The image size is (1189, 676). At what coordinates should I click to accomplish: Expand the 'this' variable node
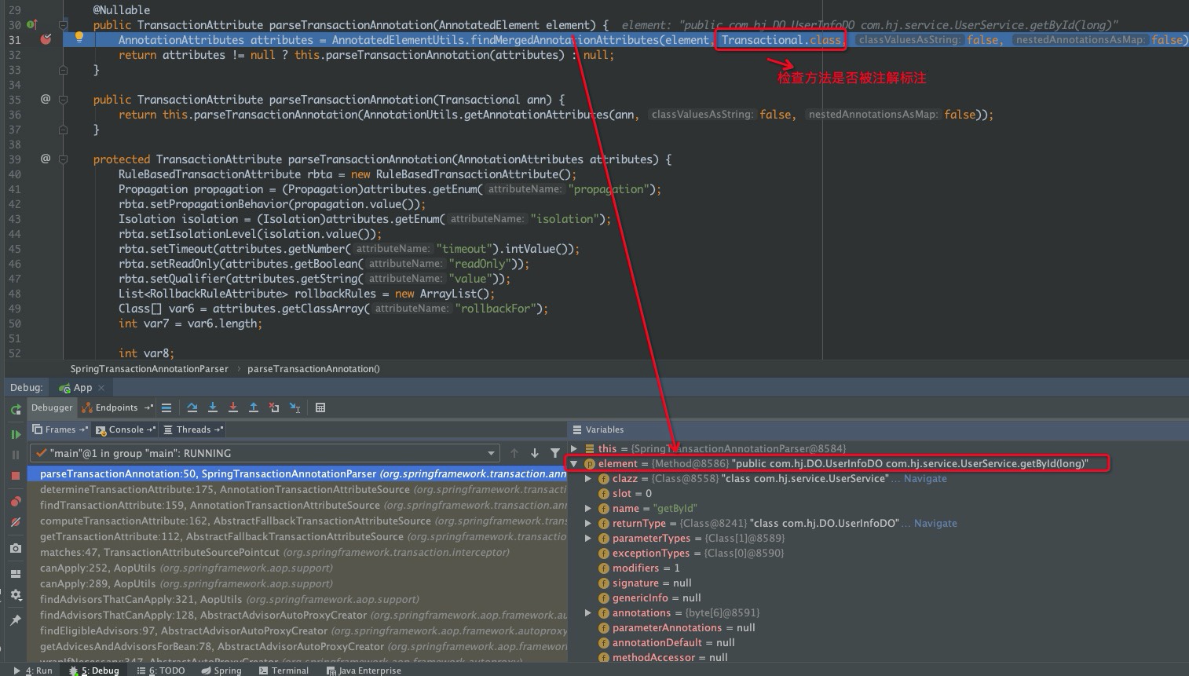coord(574,448)
